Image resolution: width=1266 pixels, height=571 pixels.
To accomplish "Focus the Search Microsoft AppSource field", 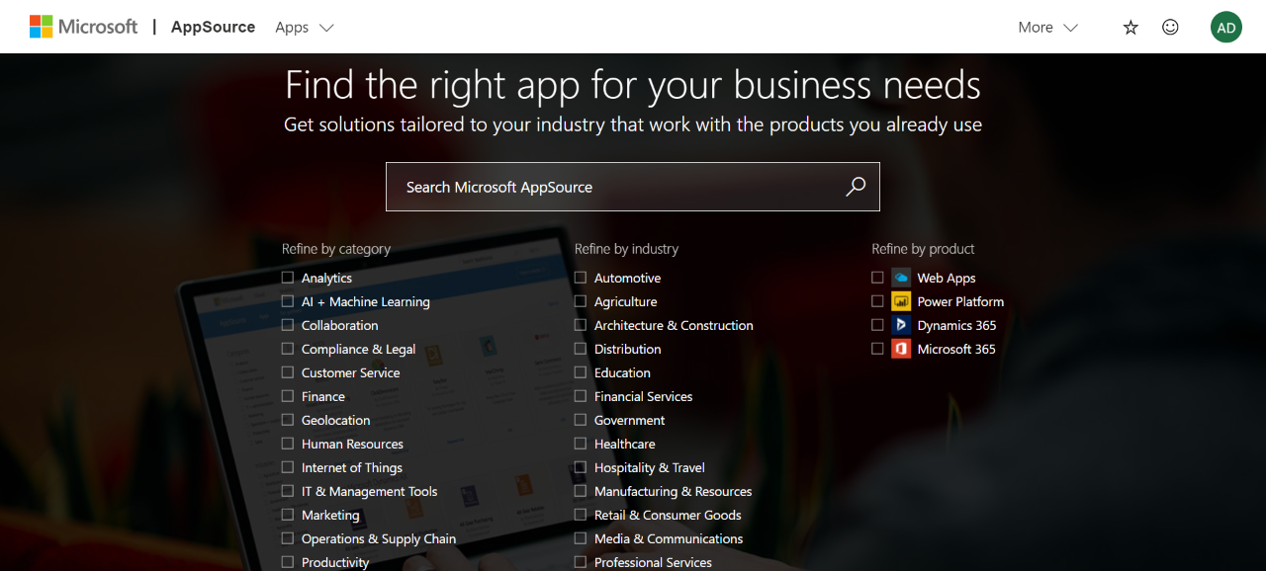I will point(633,187).
